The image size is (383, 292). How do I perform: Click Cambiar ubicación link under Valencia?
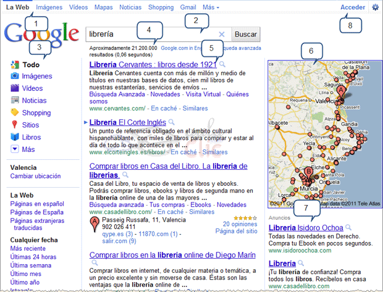[34, 177]
